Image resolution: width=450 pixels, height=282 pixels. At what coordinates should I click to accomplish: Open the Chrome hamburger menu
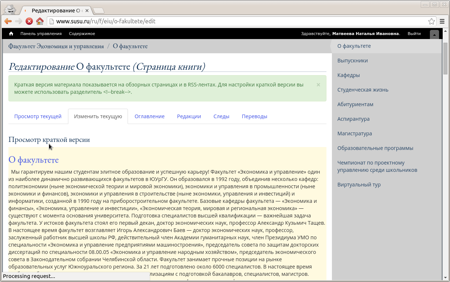442,21
